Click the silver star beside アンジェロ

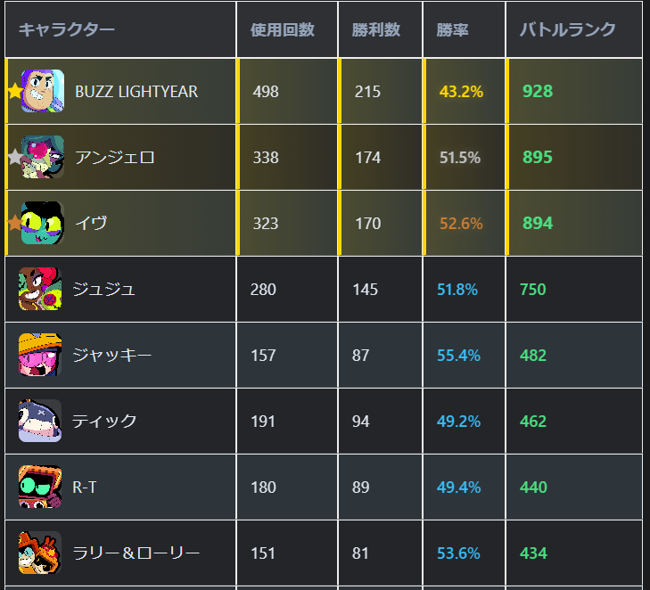pyautogui.click(x=14, y=157)
